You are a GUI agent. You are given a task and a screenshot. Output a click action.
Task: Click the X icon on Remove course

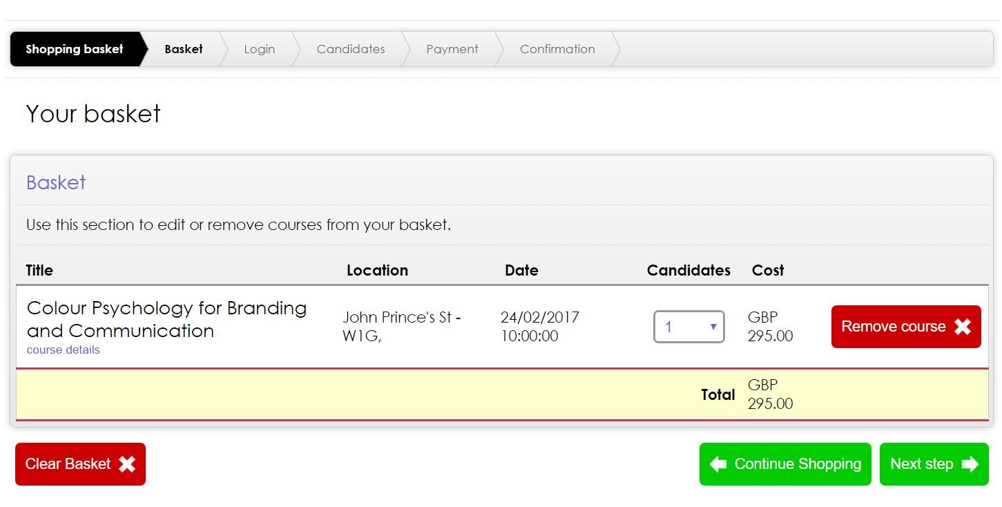(x=963, y=327)
